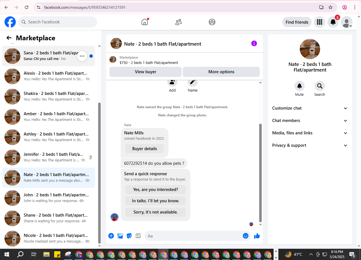The height and width of the screenshot is (260, 361).
Task: Open the notifications bell with badge
Action: pyautogui.click(x=333, y=22)
